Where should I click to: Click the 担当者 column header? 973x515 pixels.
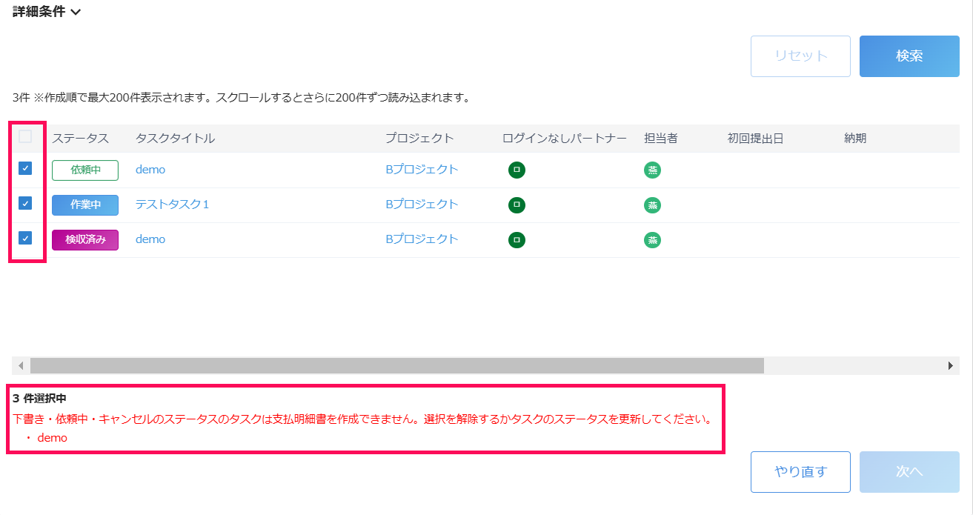pos(661,139)
